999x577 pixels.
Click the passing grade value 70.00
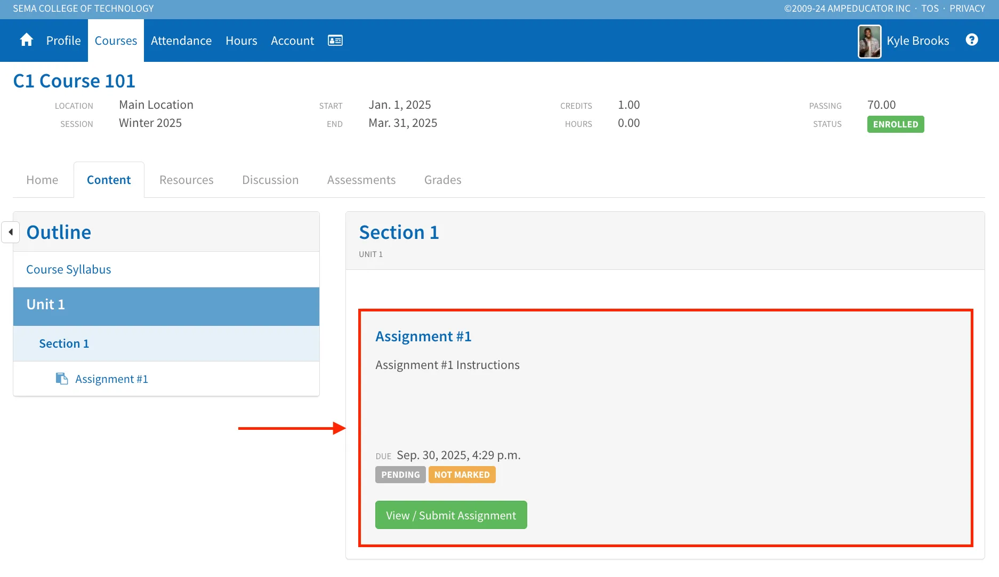(x=881, y=105)
